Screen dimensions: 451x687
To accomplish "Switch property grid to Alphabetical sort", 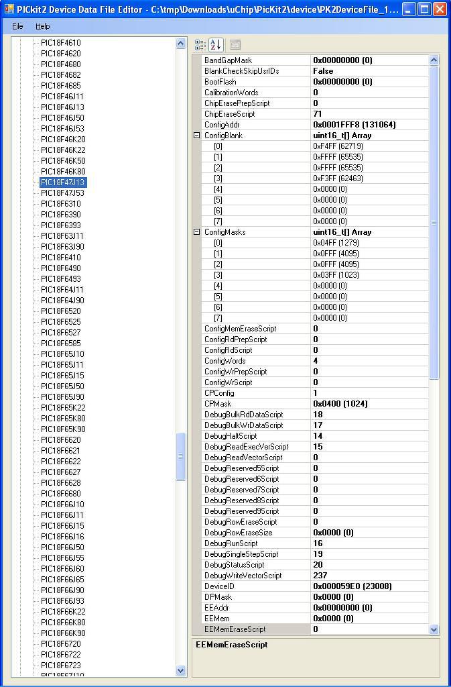I will coord(216,44).
